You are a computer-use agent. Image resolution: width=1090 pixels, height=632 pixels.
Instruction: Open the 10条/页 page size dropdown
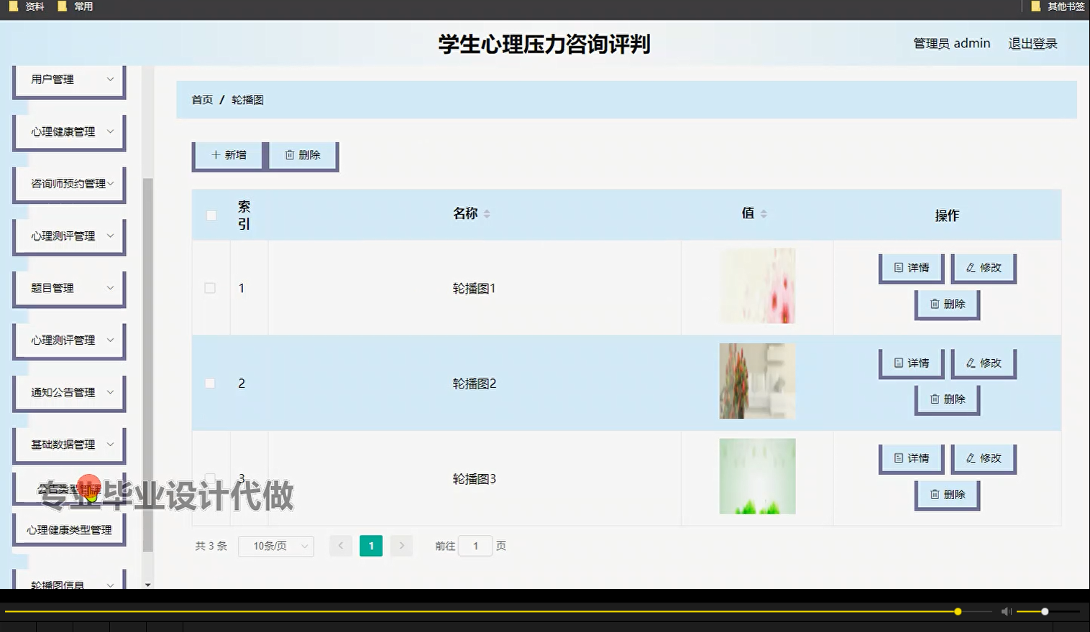point(275,546)
